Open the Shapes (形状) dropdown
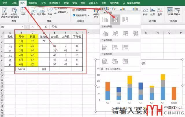Viewport: 185px width, 117px height. pyautogui.click(x=51, y=13)
